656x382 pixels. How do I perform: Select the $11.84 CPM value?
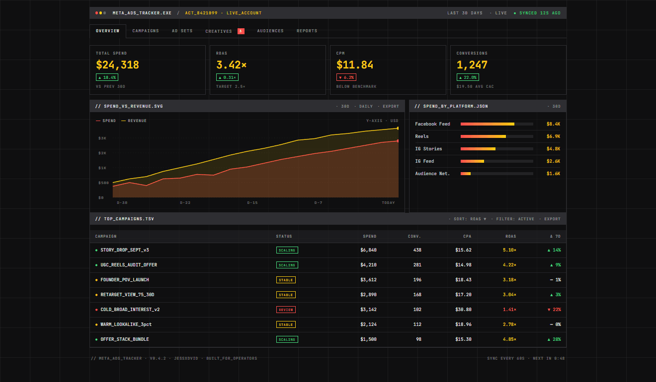click(355, 65)
